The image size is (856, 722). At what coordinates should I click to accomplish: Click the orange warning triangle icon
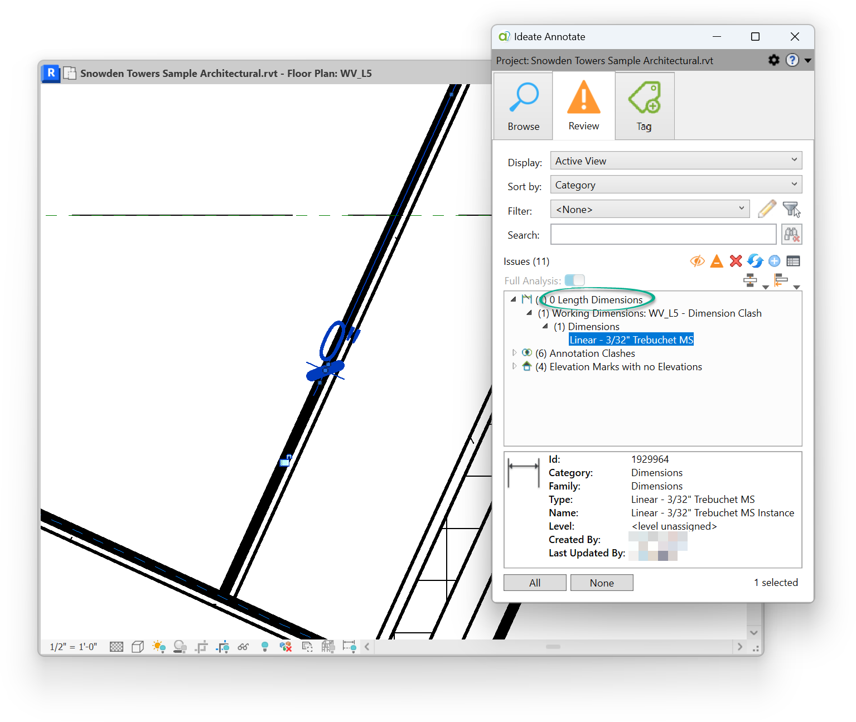(x=717, y=261)
